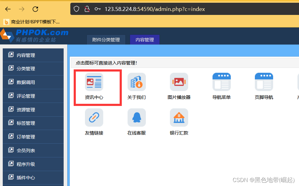Open the 银行汇款 bank remittance module
This screenshot has width=299, height=186.
[179, 118]
